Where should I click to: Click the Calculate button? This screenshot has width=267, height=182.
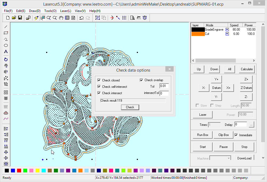tap(247, 69)
